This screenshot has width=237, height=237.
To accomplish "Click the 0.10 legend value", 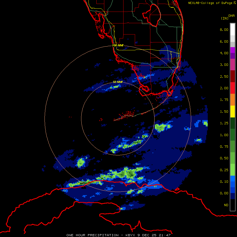I will 224,182.
